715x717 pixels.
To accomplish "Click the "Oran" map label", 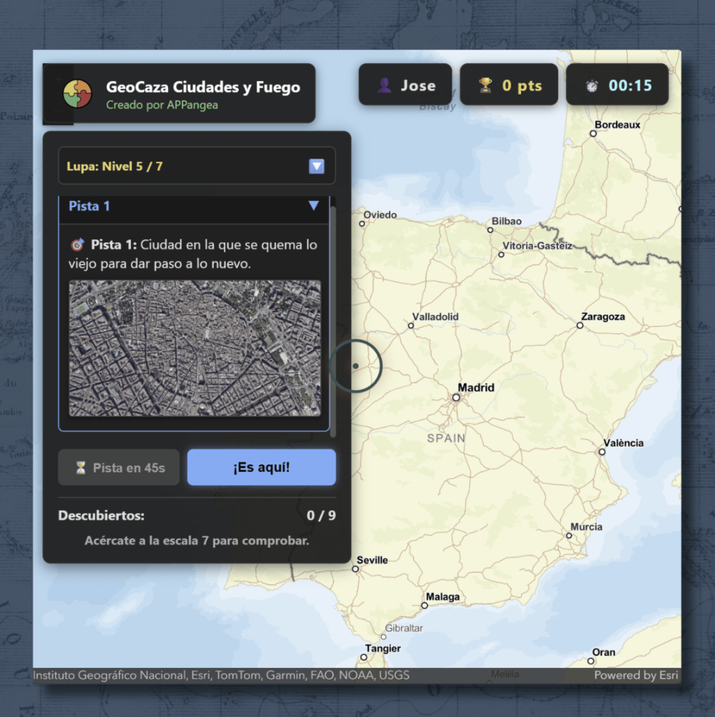I will pyautogui.click(x=604, y=652).
